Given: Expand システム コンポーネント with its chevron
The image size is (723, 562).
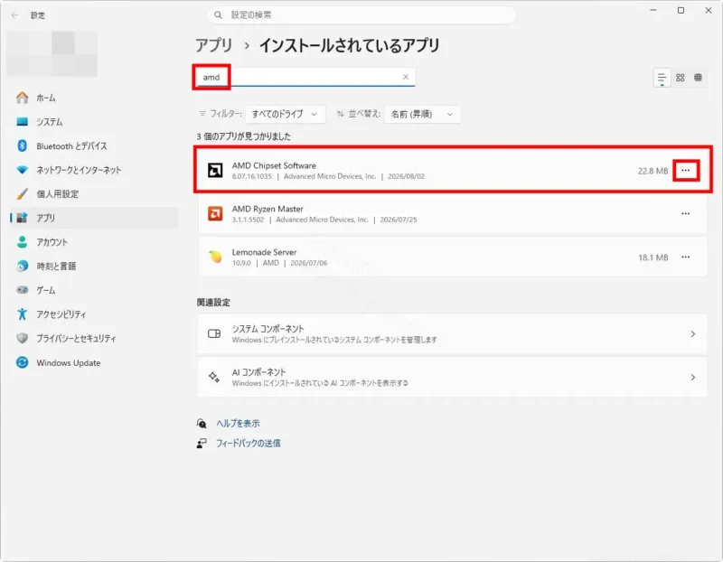Looking at the screenshot, I should click(692, 333).
